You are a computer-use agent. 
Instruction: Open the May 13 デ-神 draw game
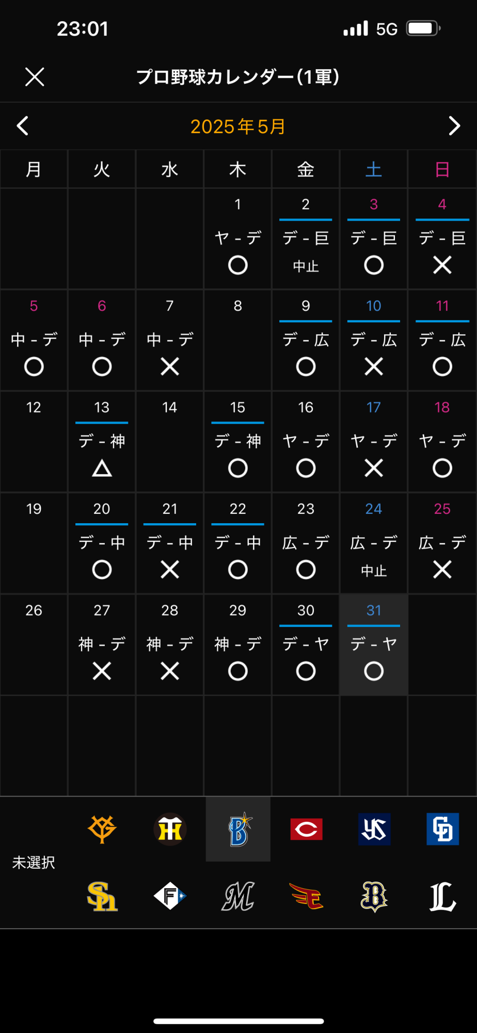(x=102, y=442)
